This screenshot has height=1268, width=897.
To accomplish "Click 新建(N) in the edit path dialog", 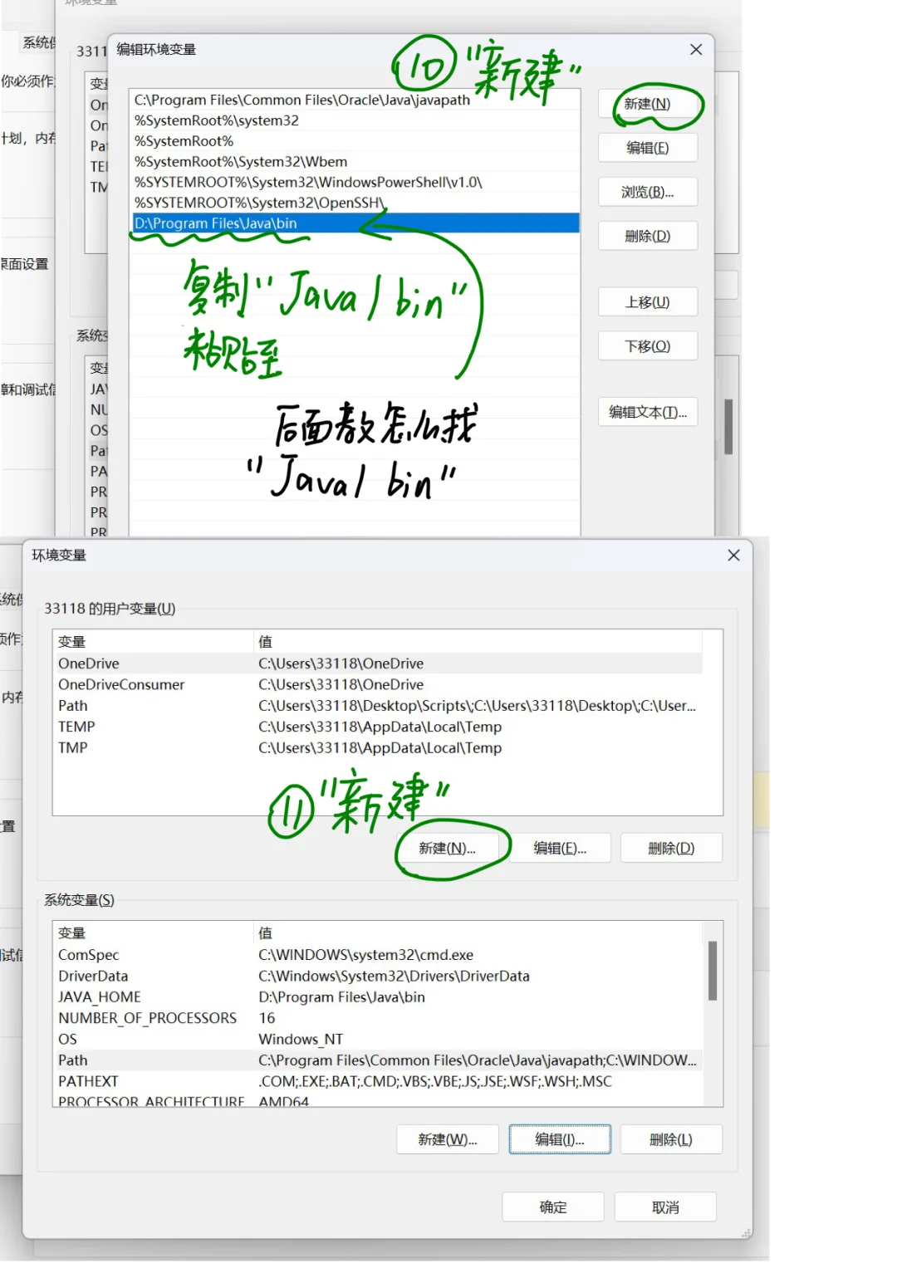I will [x=648, y=104].
